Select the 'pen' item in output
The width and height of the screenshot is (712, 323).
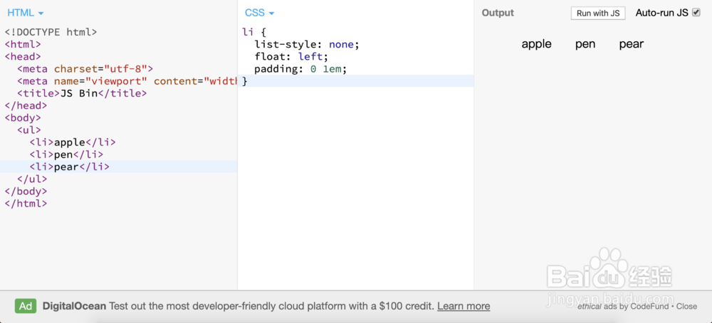(585, 44)
